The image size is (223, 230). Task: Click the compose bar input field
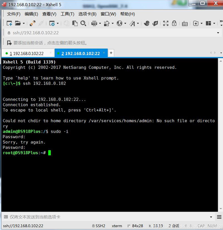tap(109, 217)
